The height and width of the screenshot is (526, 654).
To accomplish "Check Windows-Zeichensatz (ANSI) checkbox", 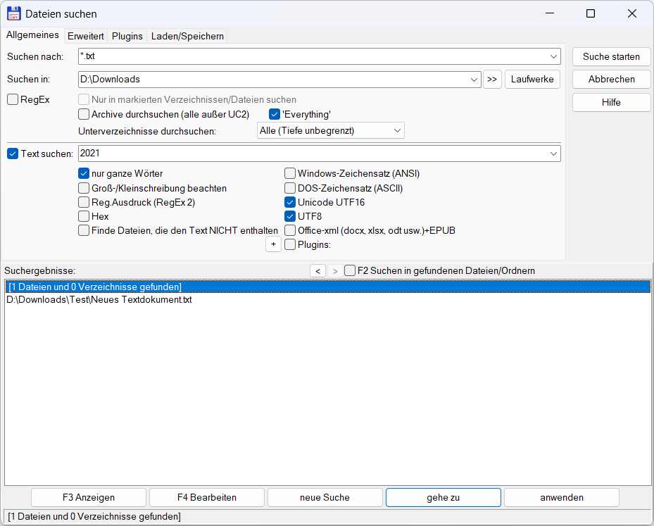I will pyautogui.click(x=290, y=173).
